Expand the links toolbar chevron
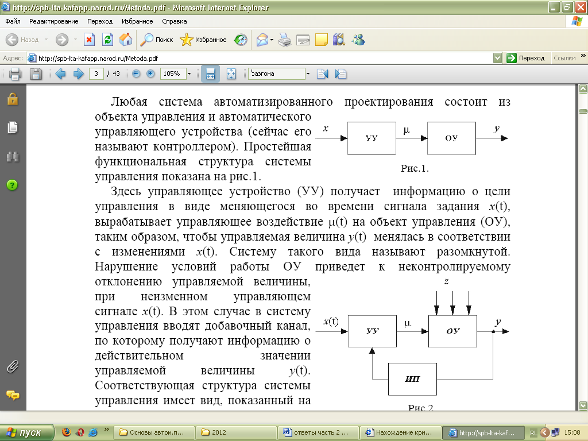This screenshot has width=588, height=441. coord(583,56)
